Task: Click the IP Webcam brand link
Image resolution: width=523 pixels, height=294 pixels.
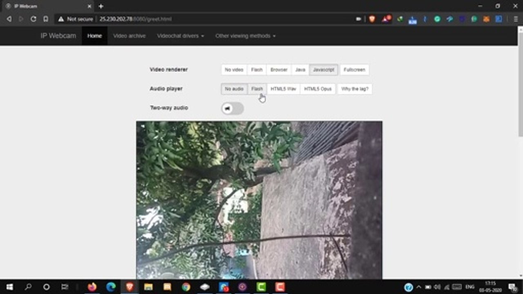Action: (x=58, y=36)
